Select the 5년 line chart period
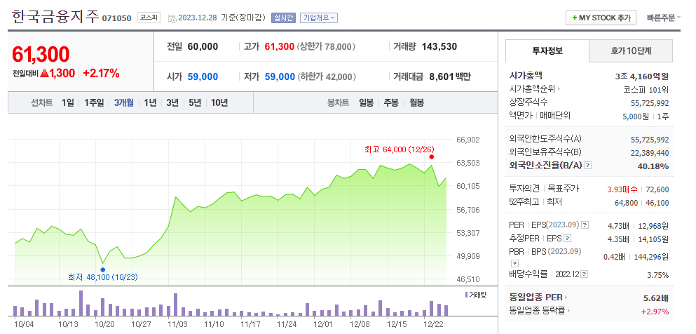Image resolution: width=696 pixels, height=334 pixels. [x=195, y=102]
